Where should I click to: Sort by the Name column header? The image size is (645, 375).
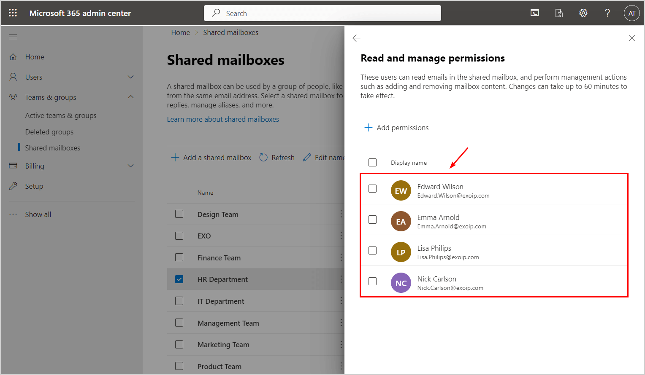[x=206, y=193]
